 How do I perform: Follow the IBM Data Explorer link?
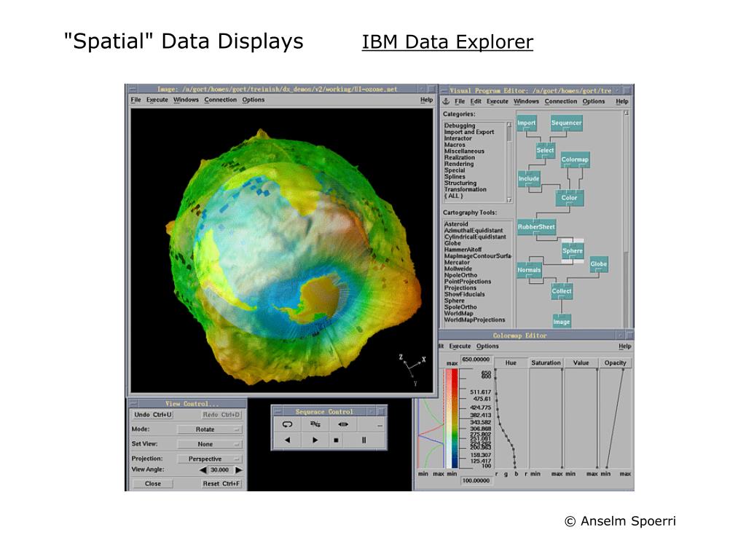coord(447,41)
